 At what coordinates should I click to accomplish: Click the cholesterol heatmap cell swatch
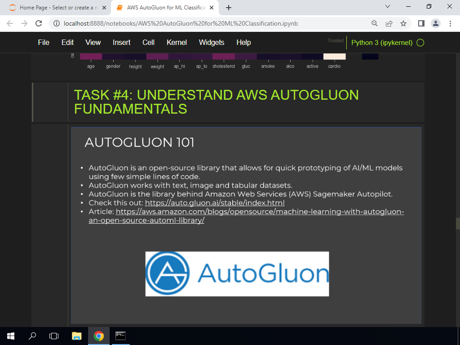click(224, 56)
